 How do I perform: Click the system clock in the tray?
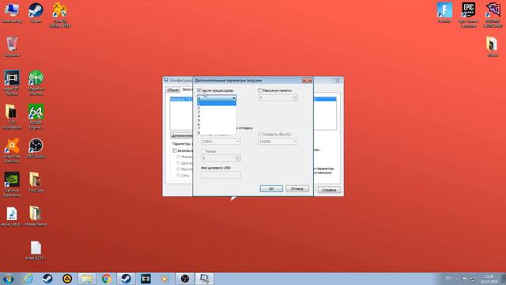click(x=489, y=279)
